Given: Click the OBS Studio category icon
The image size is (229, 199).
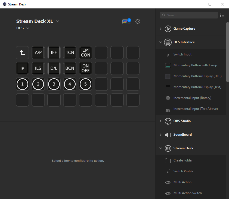Looking at the screenshot, I should (x=168, y=121).
